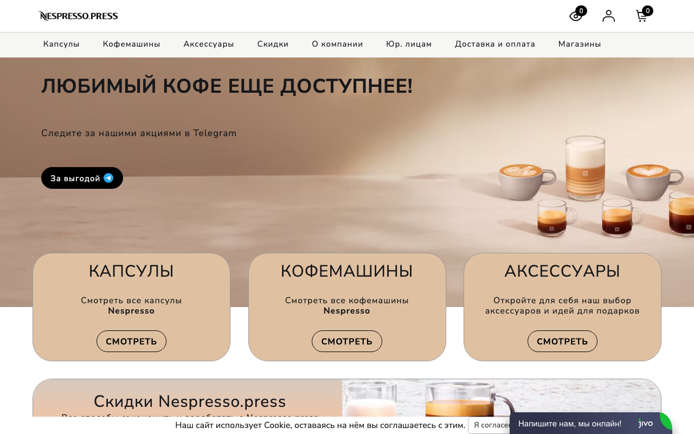Open the О компании menu item
This screenshot has width=694, height=434.
337,44
